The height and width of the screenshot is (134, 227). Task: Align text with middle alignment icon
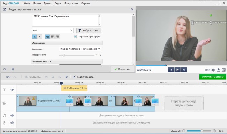tap(52, 37)
